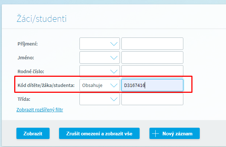Click the plus icon on Nový záznam

pyautogui.click(x=156, y=134)
